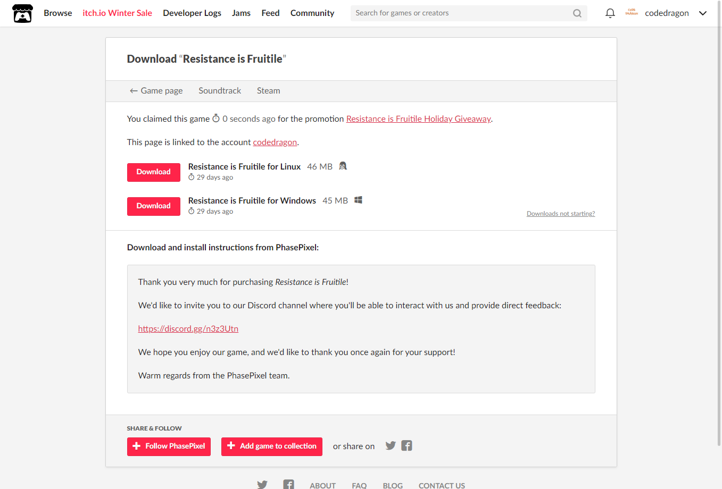This screenshot has width=722, height=489.
Task: Open BLOG footer link
Action: pyautogui.click(x=393, y=485)
